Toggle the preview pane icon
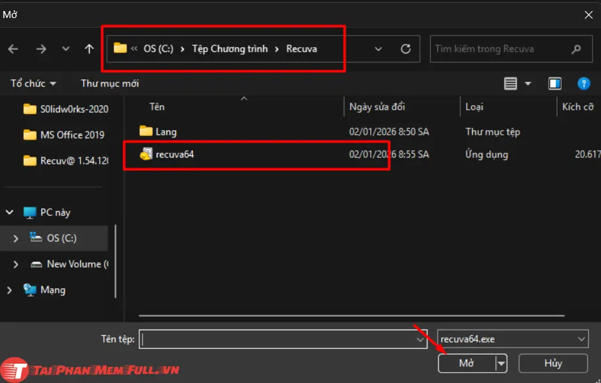The height and width of the screenshot is (383, 601). coord(555,83)
